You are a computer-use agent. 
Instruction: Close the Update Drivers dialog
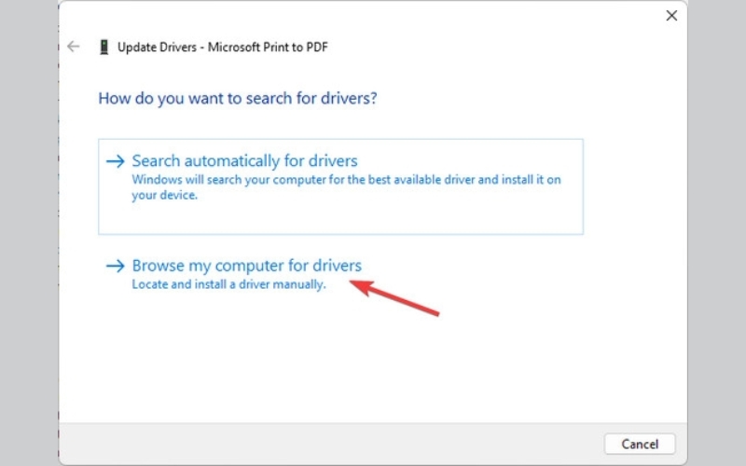(671, 16)
